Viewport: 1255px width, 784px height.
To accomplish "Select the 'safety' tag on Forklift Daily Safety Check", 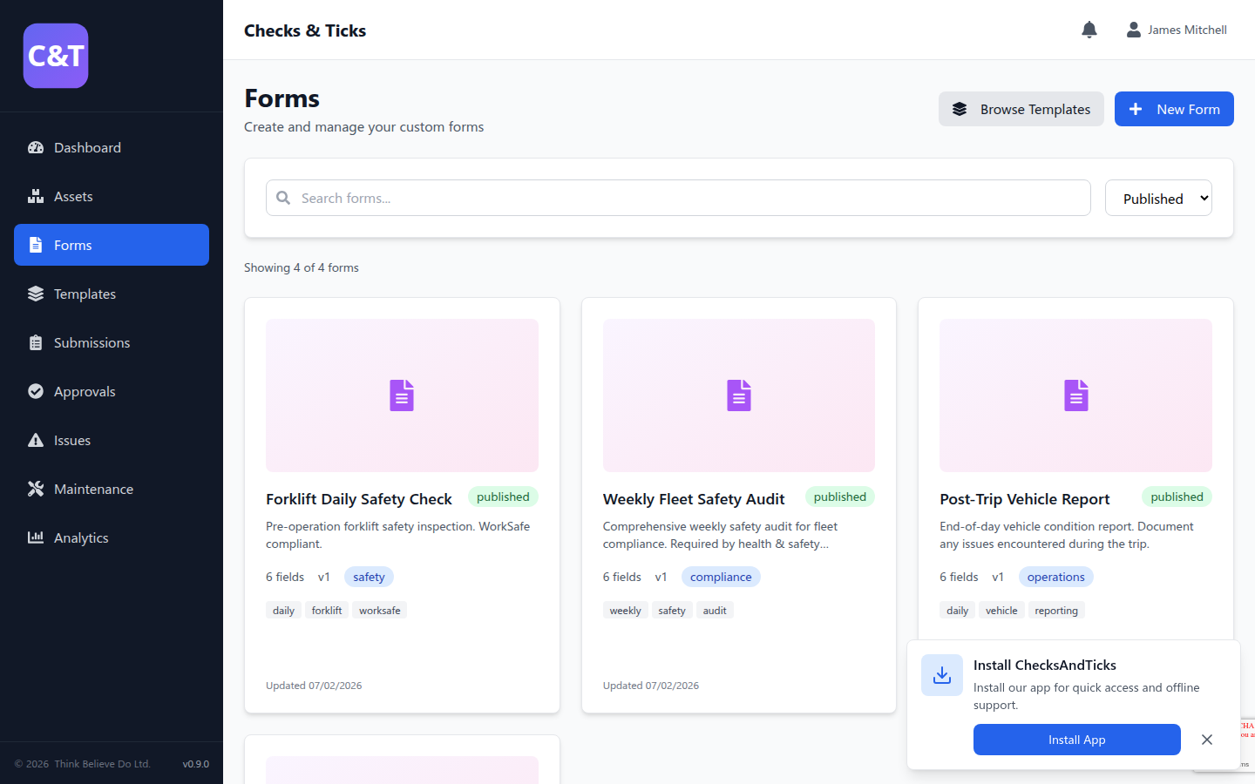I will tap(369, 577).
